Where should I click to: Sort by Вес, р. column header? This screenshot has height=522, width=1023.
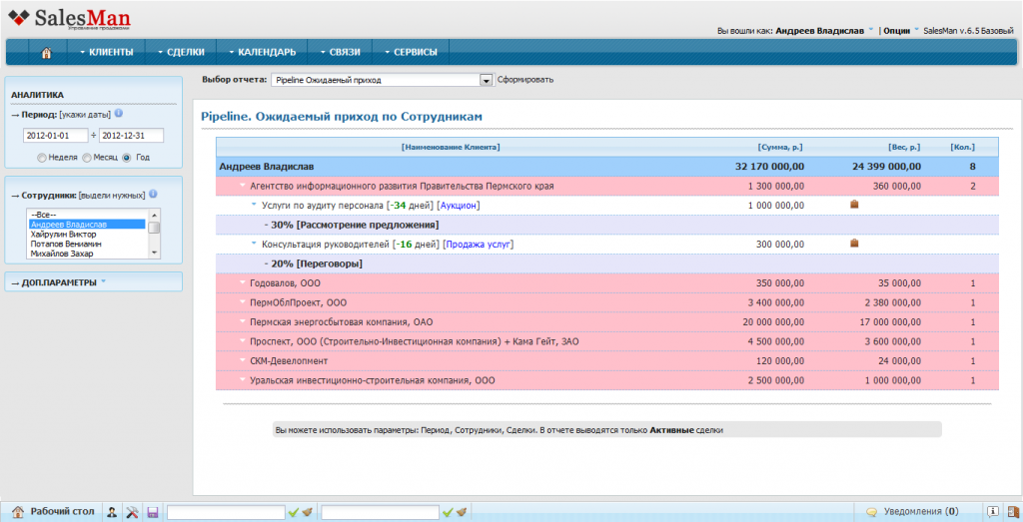(903, 148)
